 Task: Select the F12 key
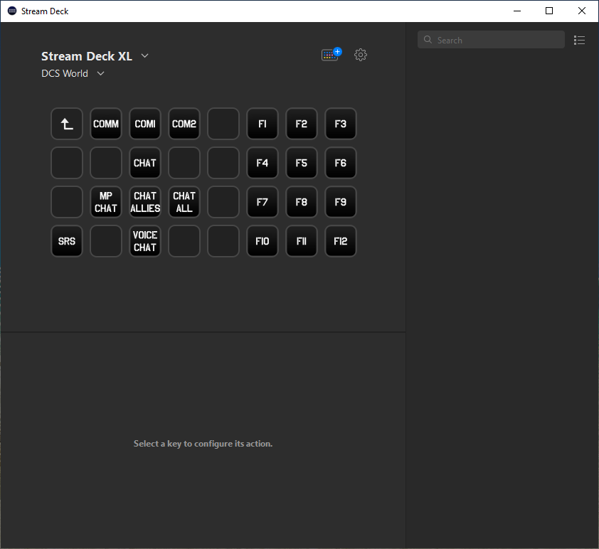click(x=341, y=241)
